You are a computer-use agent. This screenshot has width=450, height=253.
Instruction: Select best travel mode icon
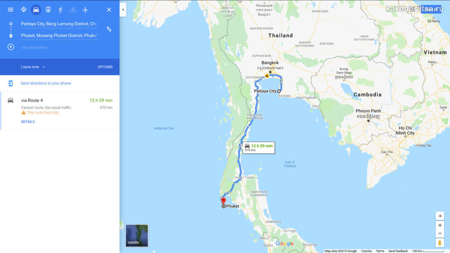(24, 10)
